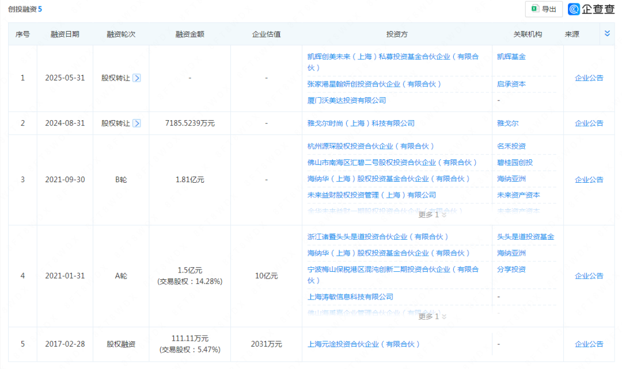
Task: Click the 企查查 logo
Action: [591, 9]
